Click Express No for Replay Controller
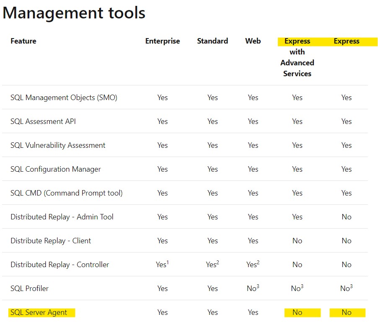Viewport: 378px width, 322px height. [x=347, y=265]
